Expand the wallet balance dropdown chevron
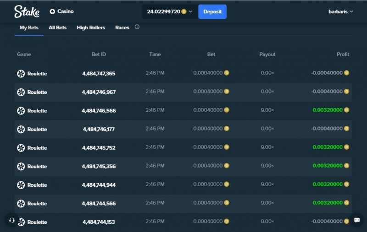The image size is (367, 232). pos(190,11)
